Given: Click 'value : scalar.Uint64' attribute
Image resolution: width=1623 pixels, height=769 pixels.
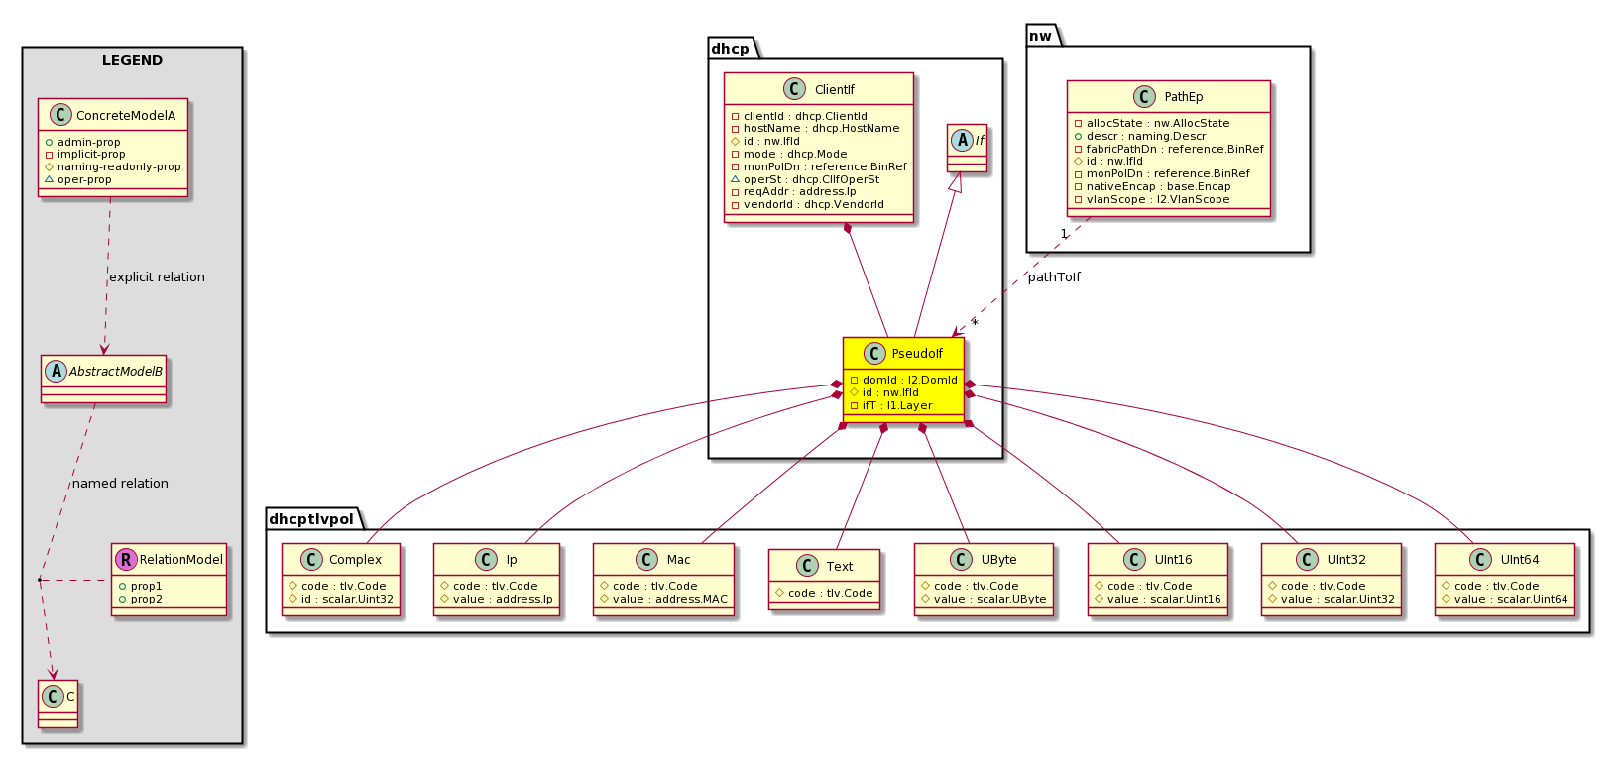Looking at the screenshot, I should coord(1511,599).
